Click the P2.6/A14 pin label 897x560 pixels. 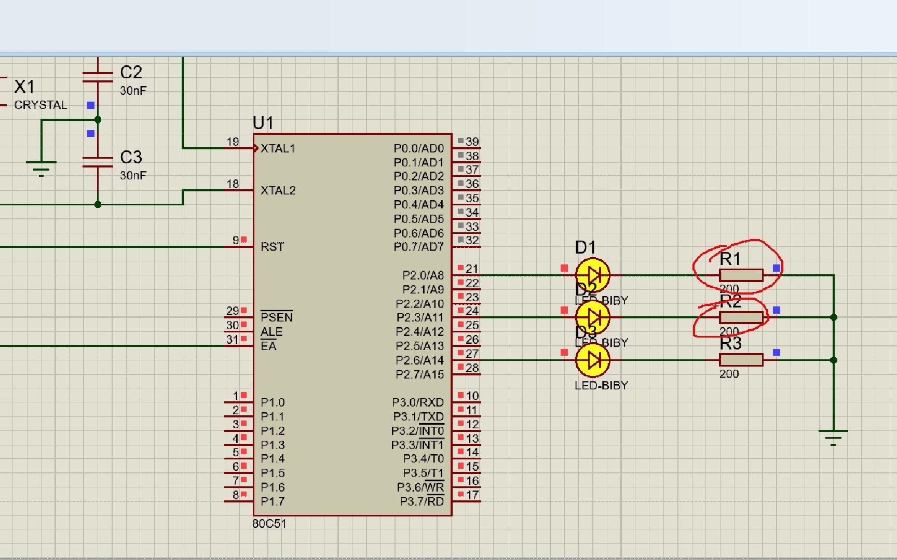point(420,360)
